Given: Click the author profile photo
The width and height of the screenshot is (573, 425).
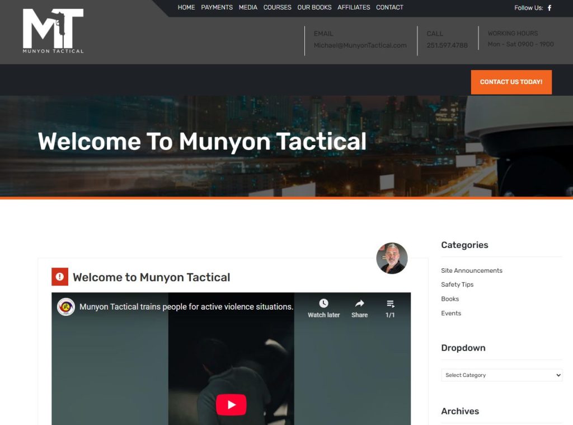Looking at the screenshot, I should (392, 258).
